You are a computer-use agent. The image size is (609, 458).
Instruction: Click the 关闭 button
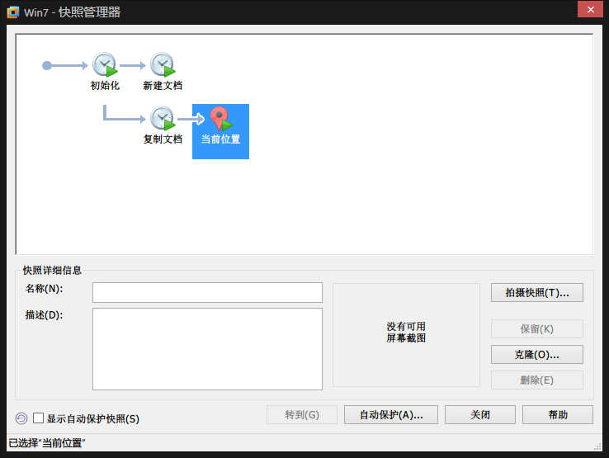[x=480, y=415]
